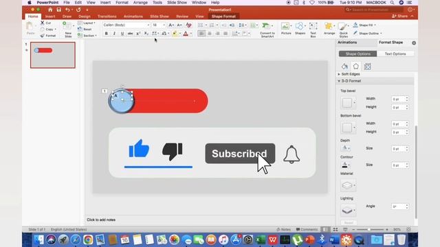The height and width of the screenshot is (247, 440).
Task: Close the Format Shape pane
Action: coord(414,43)
